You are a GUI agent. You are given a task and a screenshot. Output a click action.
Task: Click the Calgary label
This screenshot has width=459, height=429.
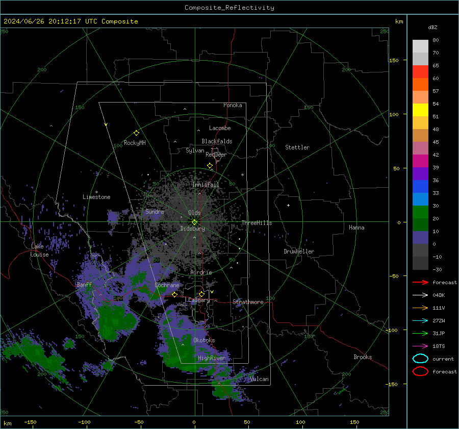[199, 300]
